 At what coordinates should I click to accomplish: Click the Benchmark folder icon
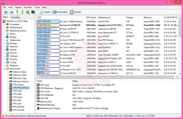(7, 69)
